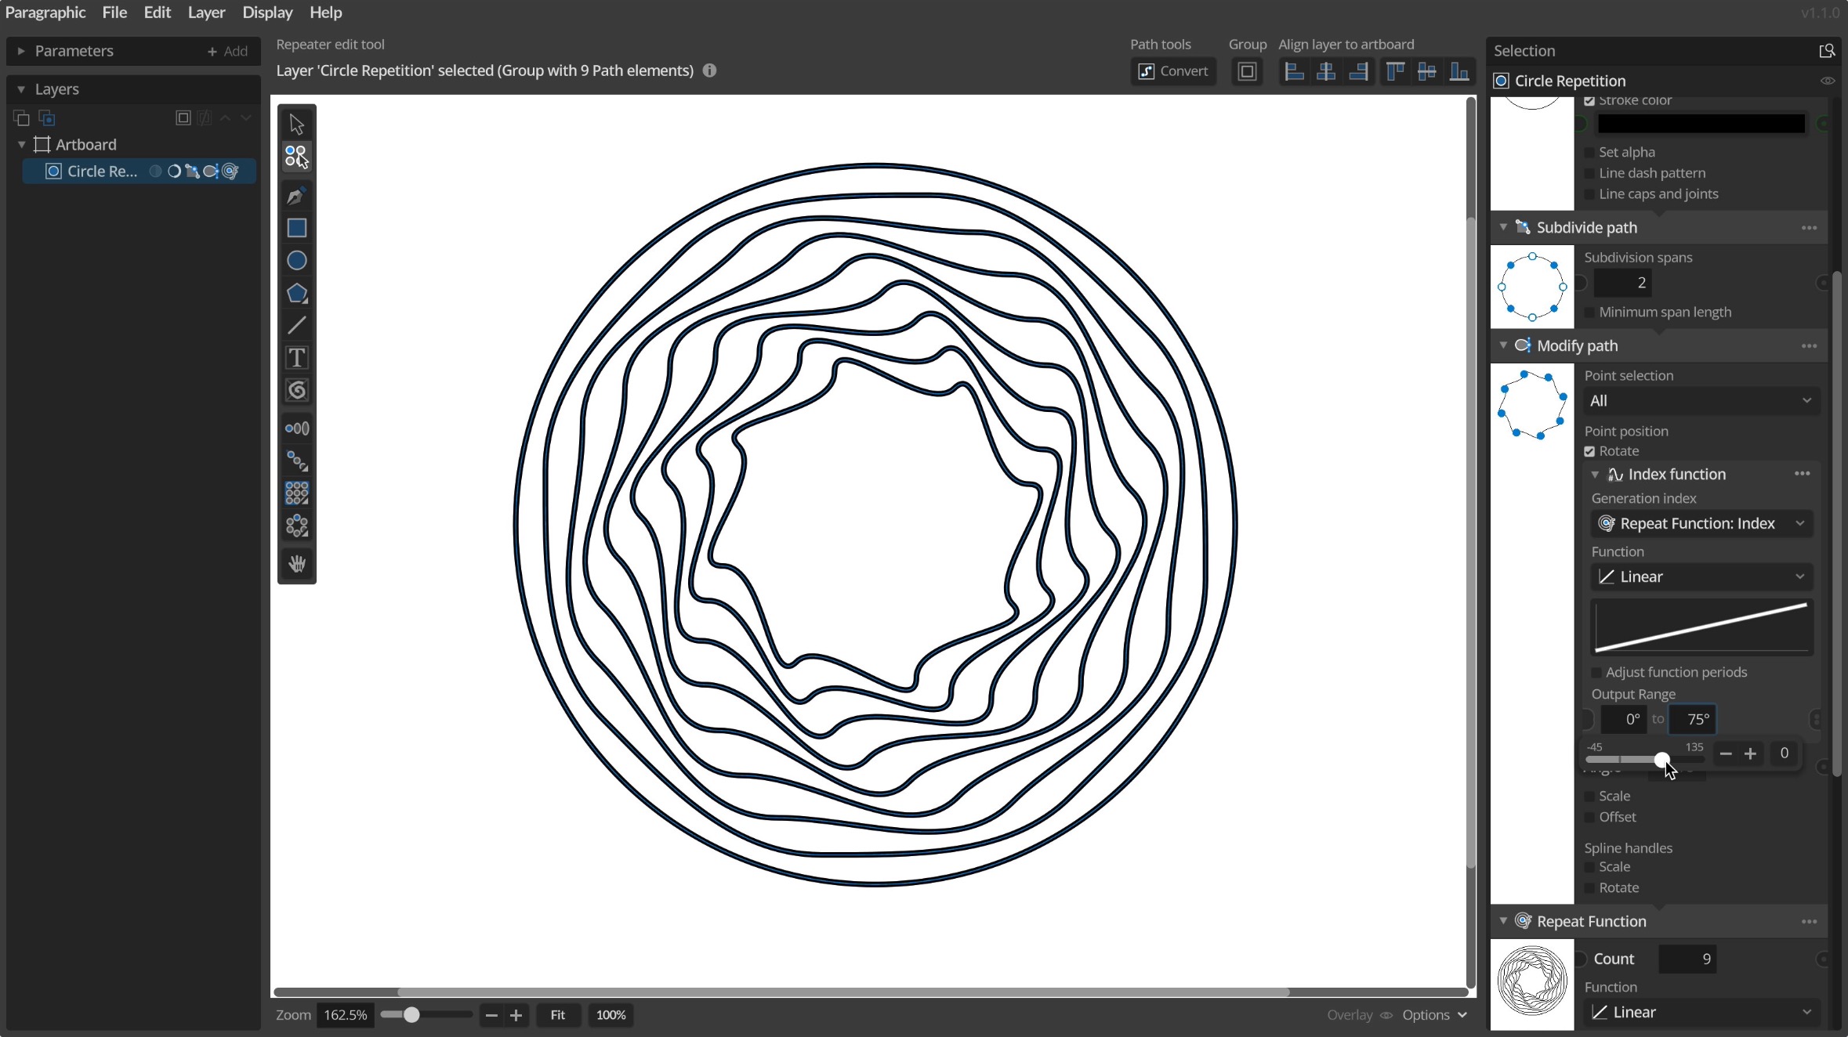Toggle Circle Repetition visibility eye icon
The height and width of the screenshot is (1037, 1848).
1827,81
